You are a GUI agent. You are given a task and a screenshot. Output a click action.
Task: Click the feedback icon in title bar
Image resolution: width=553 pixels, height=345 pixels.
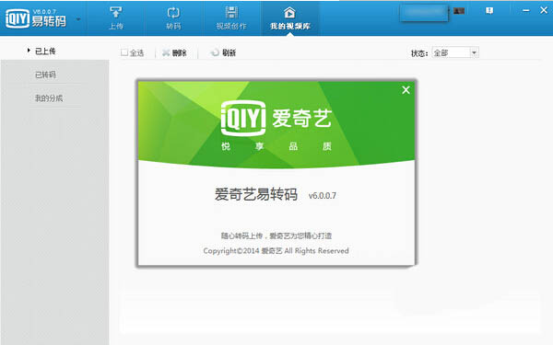click(x=489, y=10)
